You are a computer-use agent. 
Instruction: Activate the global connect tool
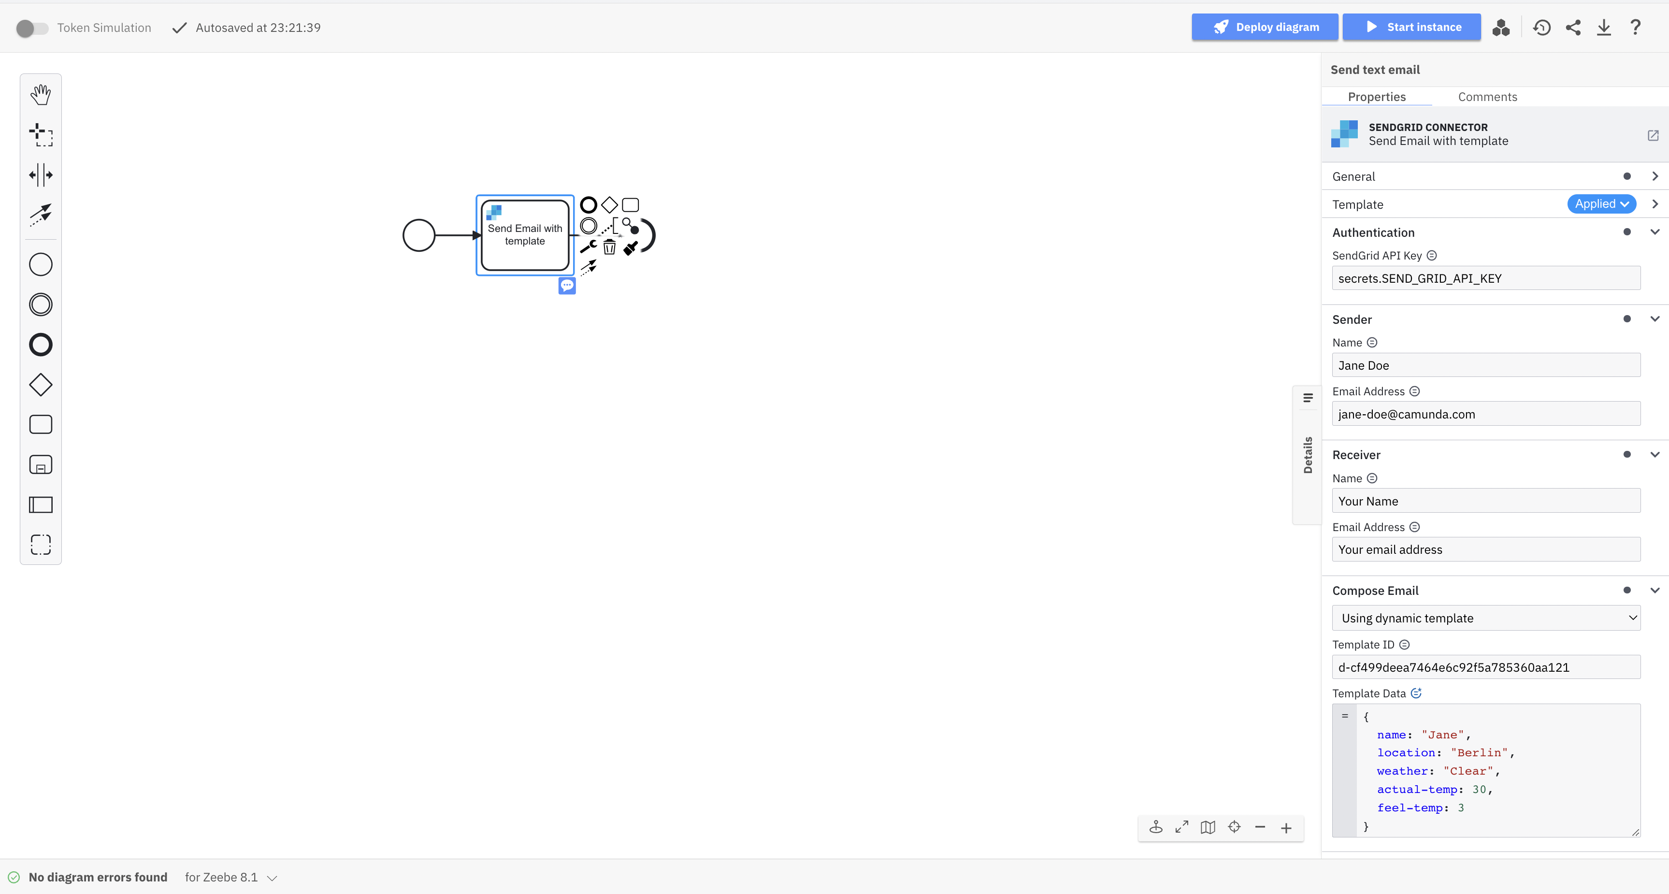pyautogui.click(x=40, y=215)
